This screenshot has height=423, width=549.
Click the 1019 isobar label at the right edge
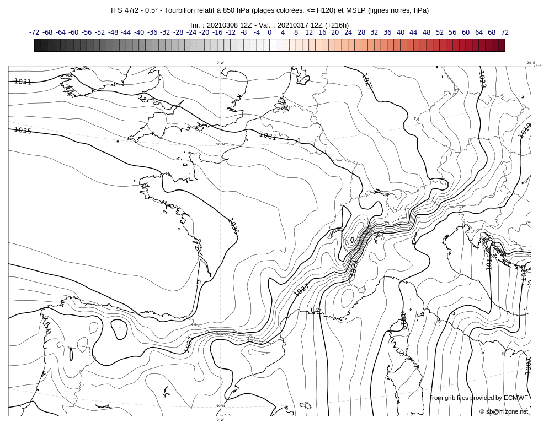pyautogui.click(x=525, y=131)
